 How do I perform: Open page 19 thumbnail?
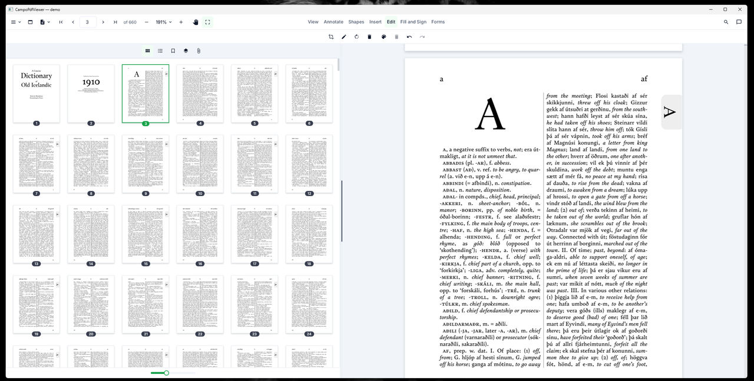37,304
